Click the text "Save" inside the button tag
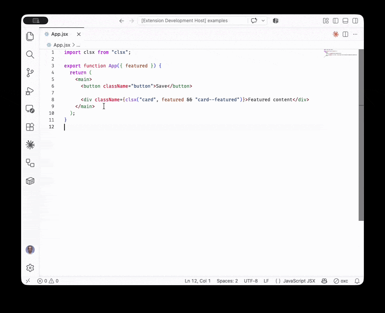 click(162, 86)
